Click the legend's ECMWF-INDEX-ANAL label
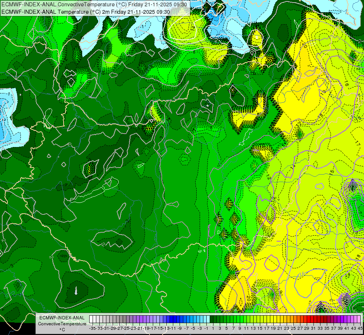Viewport: 364px width, 335px height. 62,318
